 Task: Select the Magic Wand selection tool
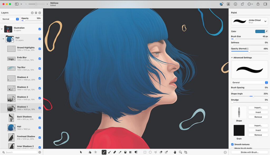point(166,152)
